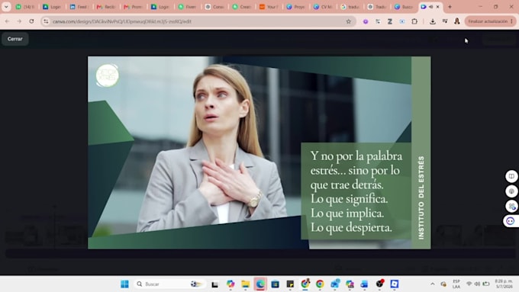
Task: Open the third circular Canva side button
Action: coord(511,207)
